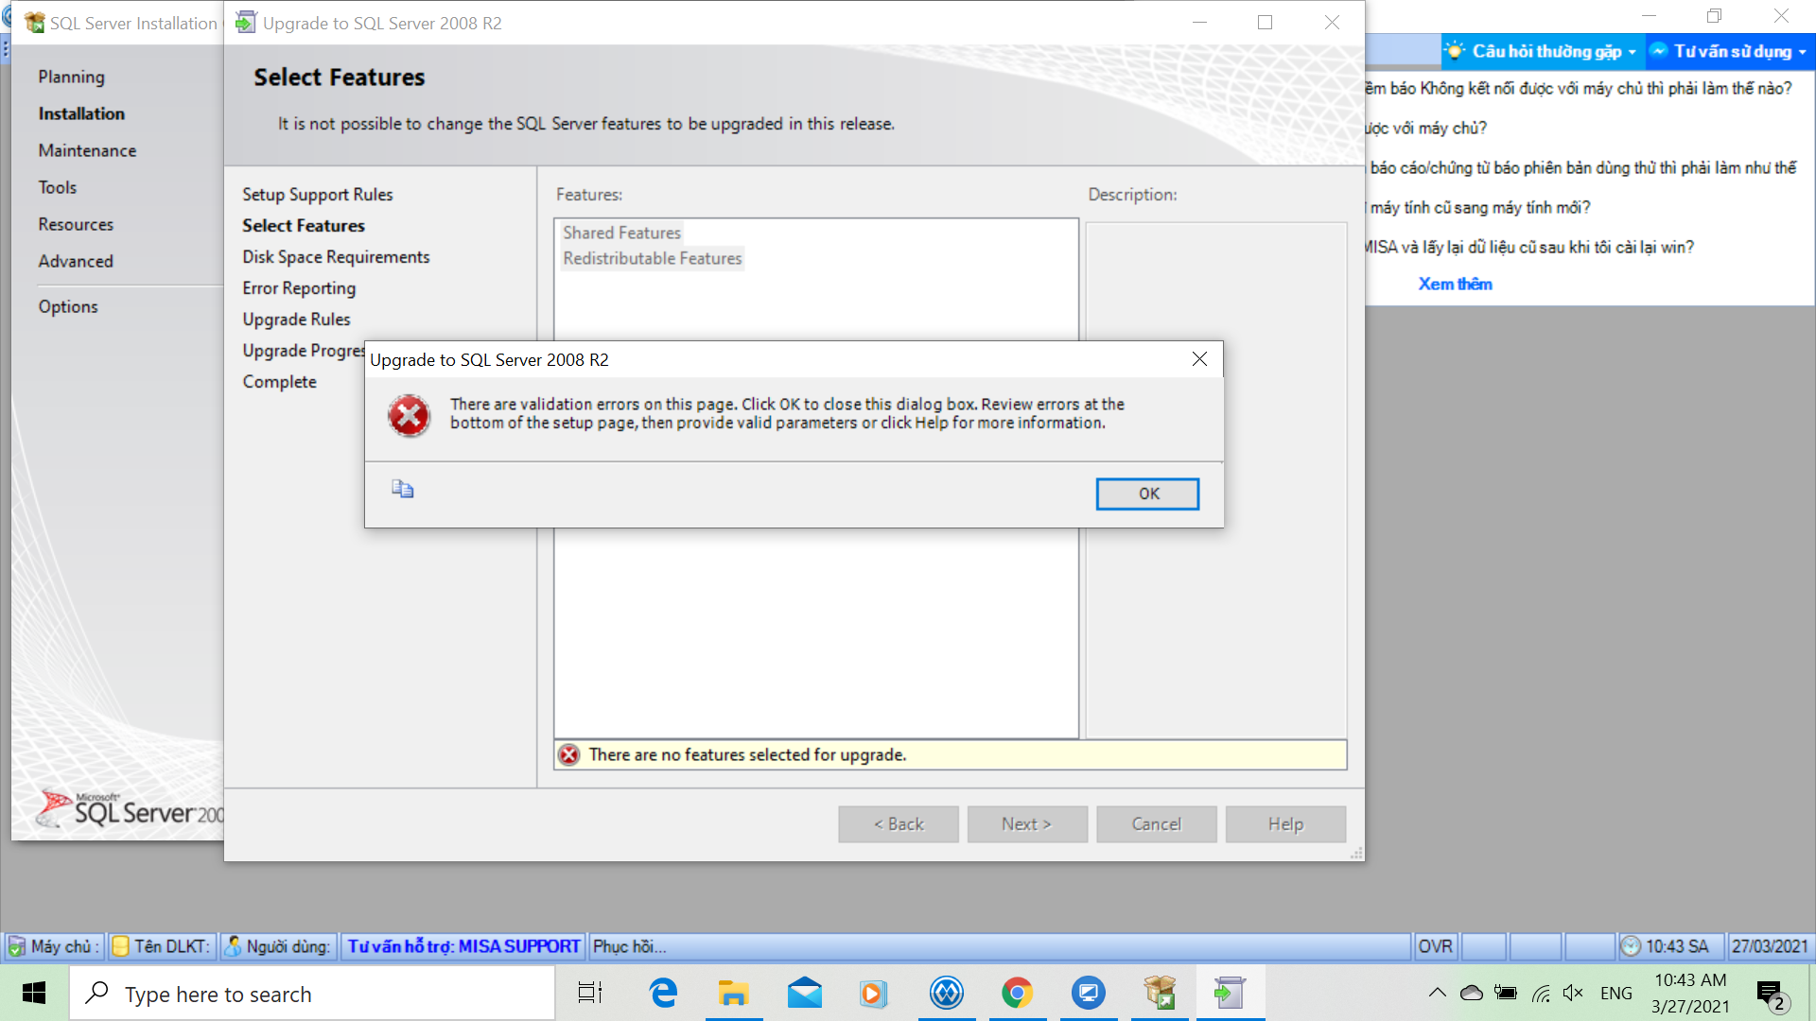Open the UltraViewer remote taskbar icon
Image resolution: width=1816 pixels, height=1021 pixels.
[x=1088, y=993]
